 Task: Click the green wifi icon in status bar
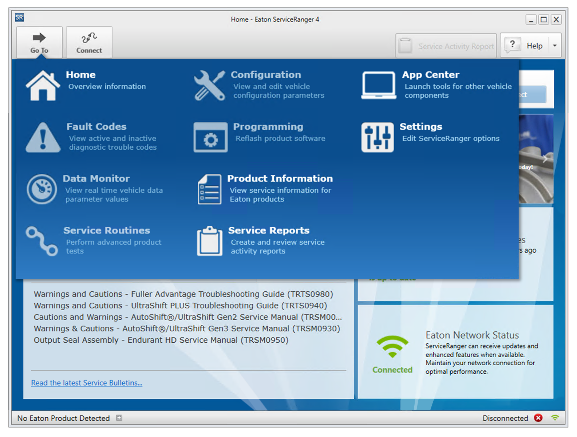coord(555,418)
